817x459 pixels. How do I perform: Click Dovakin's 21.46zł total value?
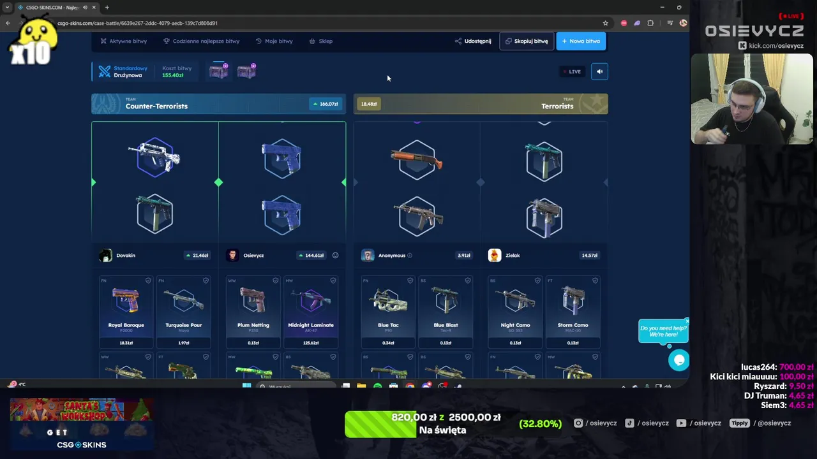[x=197, y=256]
